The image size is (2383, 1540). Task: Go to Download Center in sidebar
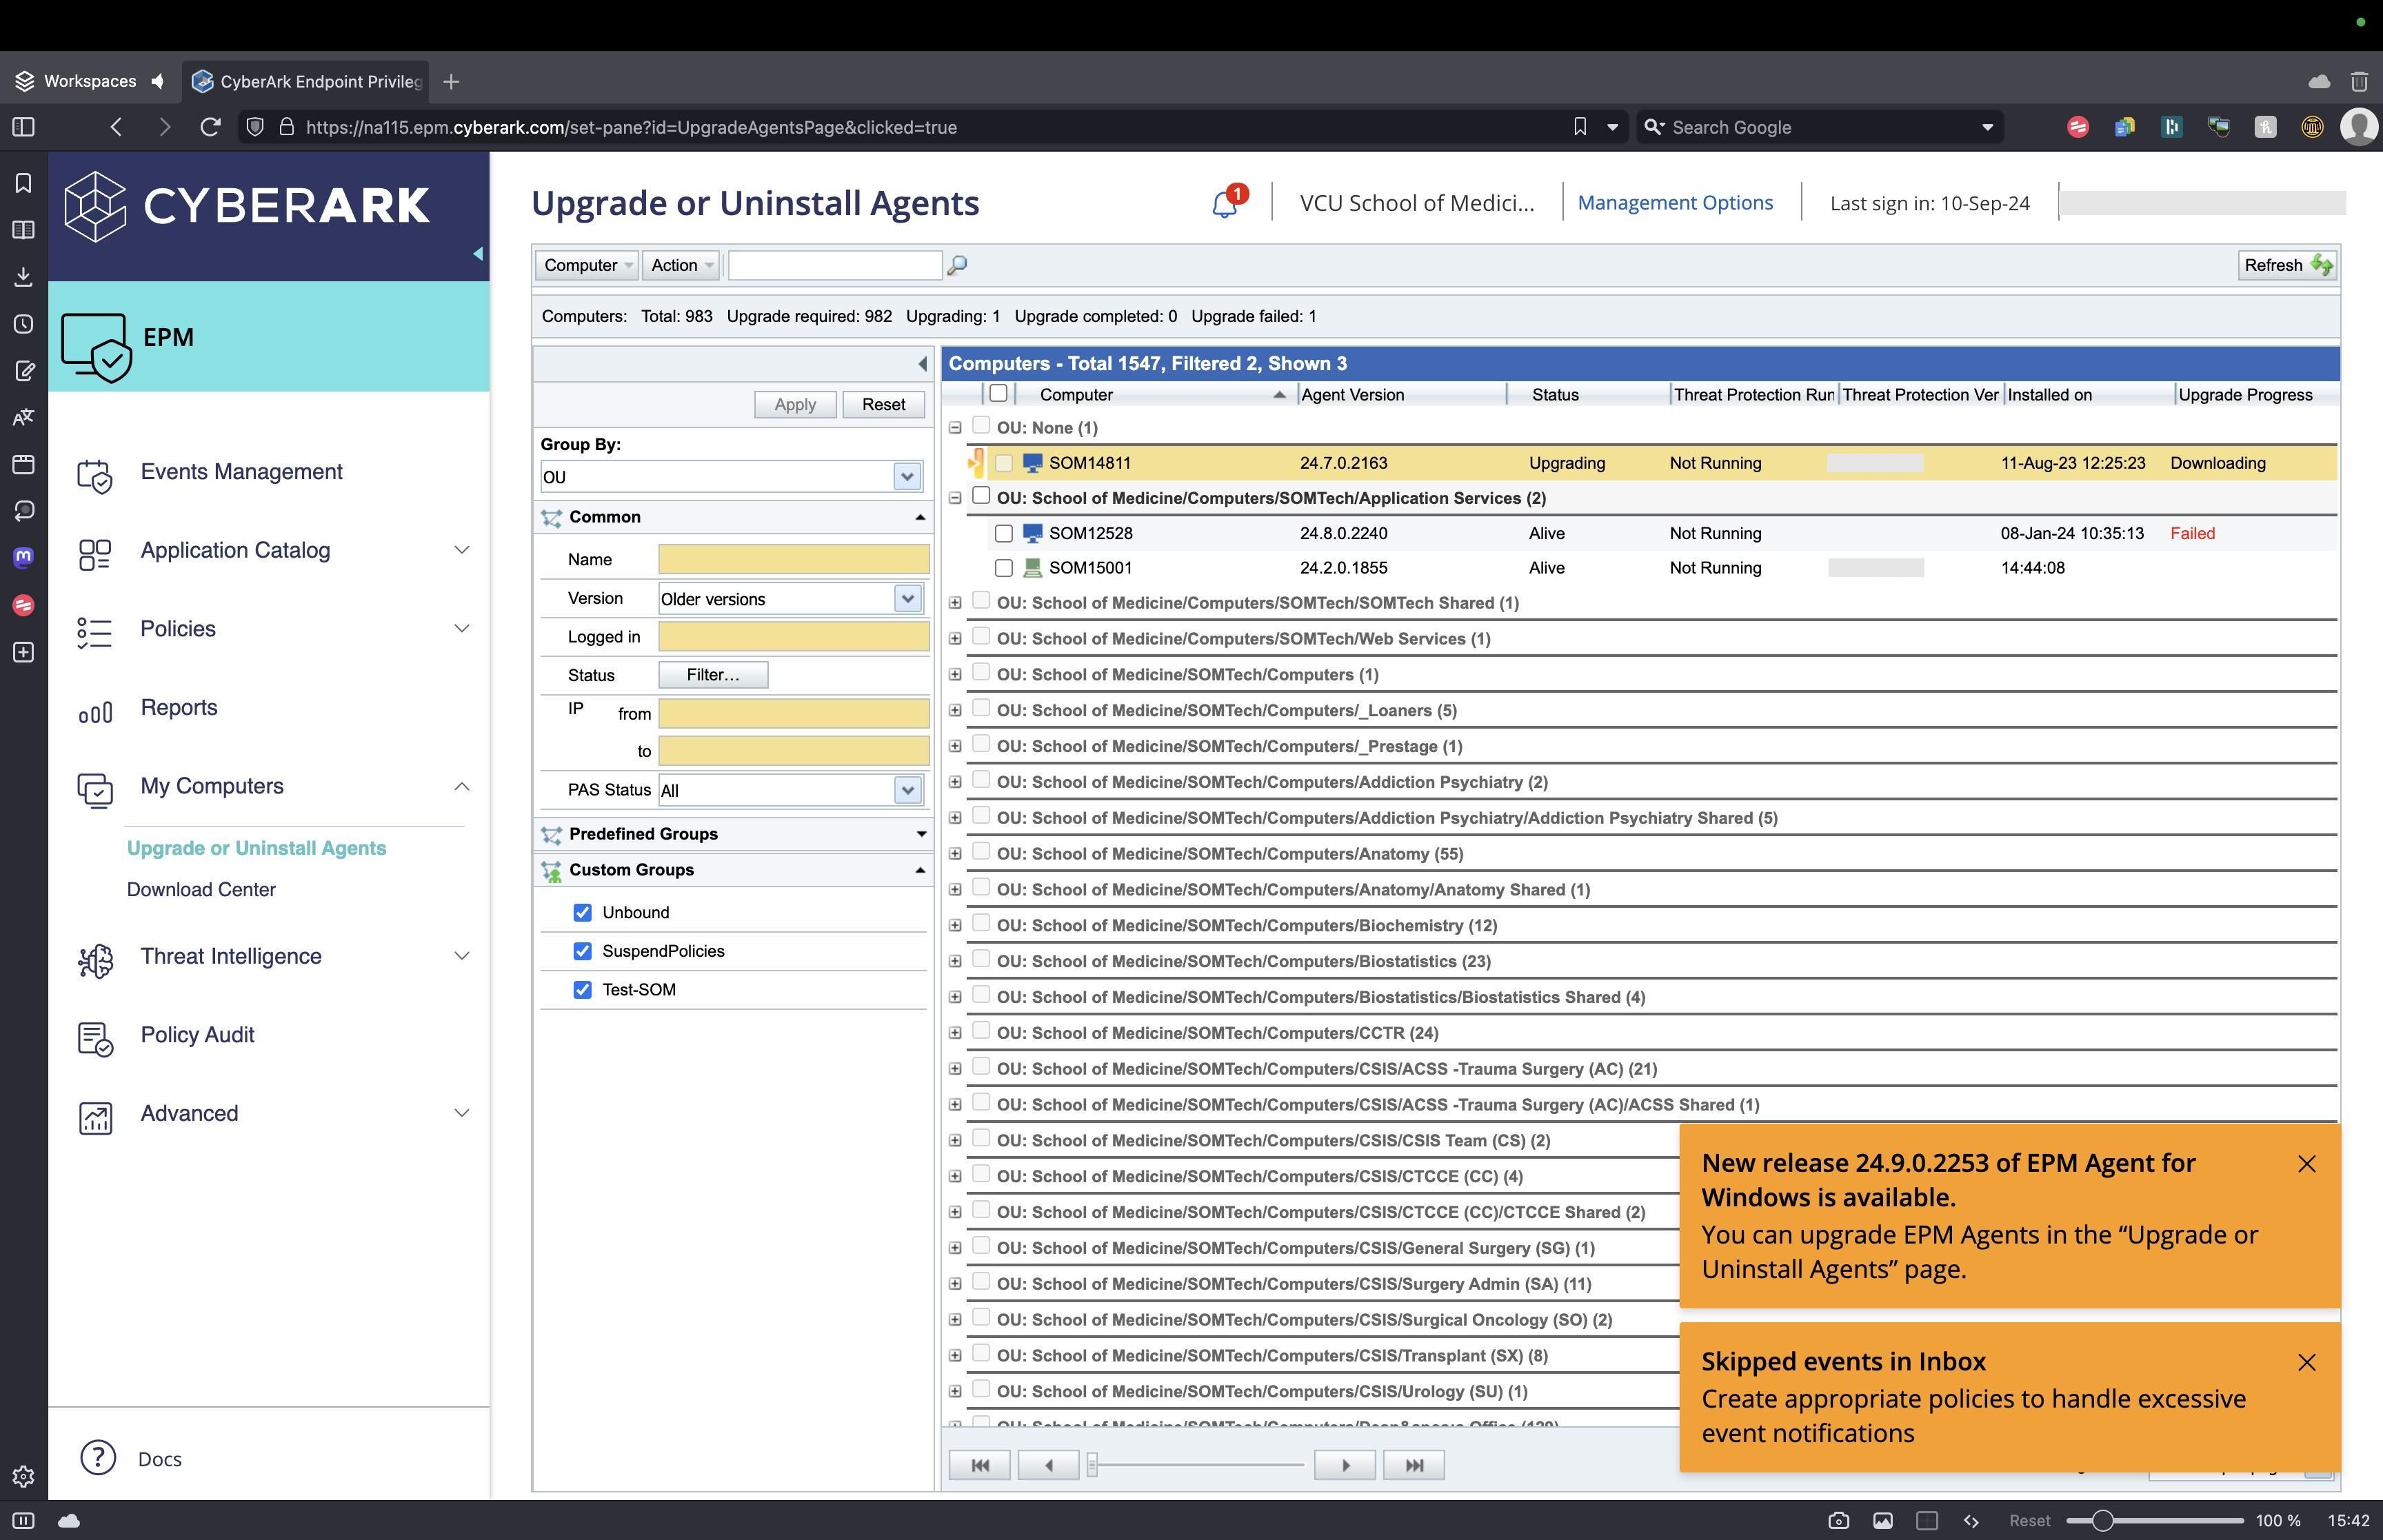[201, 890]
